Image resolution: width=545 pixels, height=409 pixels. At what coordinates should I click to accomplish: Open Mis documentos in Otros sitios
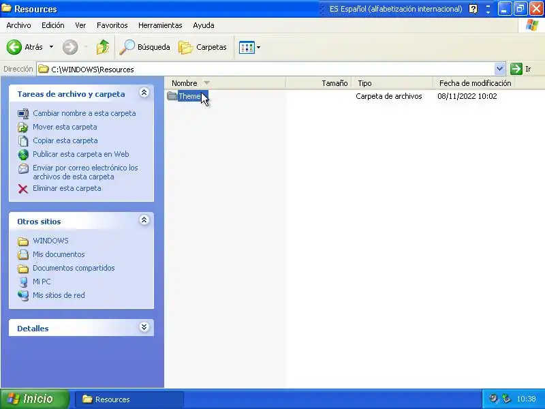[59, 254]
